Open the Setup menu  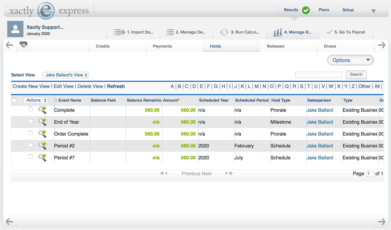[348, 10]
